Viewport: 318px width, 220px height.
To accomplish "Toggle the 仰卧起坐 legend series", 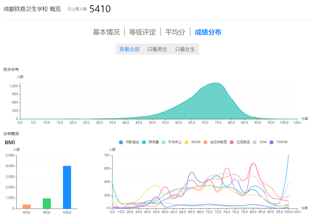I will click(129, 142).
